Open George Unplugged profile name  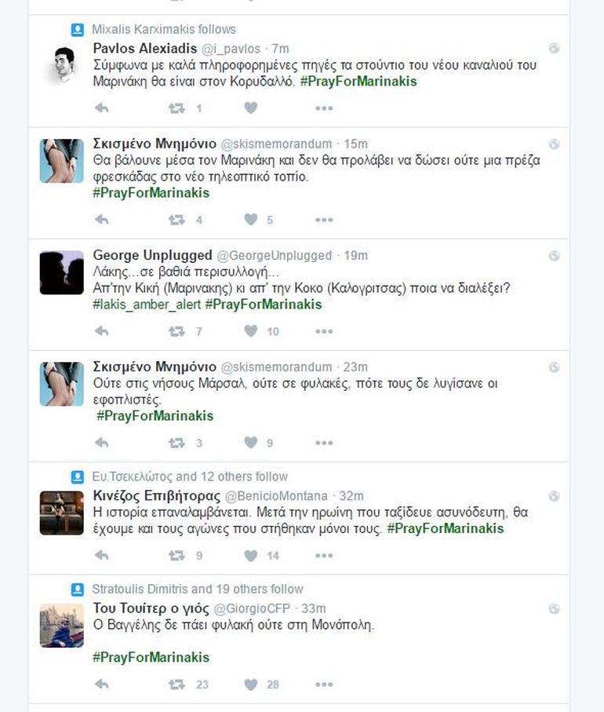point(152,255)
